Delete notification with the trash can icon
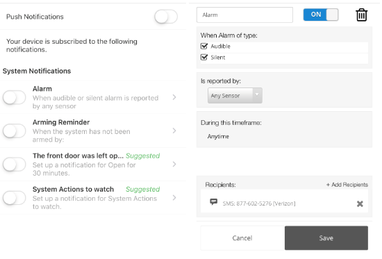Viewport: 382px width, 259px height. pos(361,15)
